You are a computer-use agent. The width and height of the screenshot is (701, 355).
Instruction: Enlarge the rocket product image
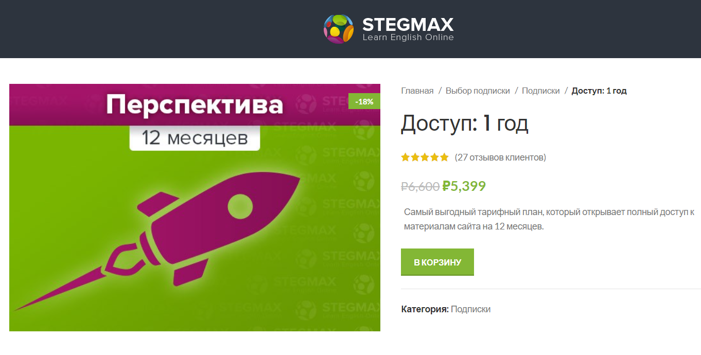(x=195, y=207)
